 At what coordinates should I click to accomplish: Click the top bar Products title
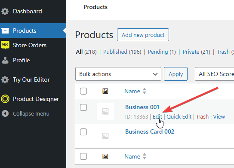click(95, 7)
